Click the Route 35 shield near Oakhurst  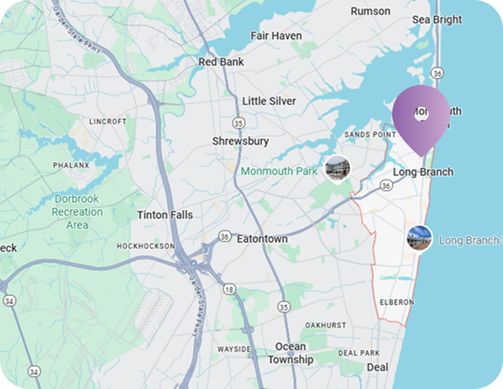(x=284, y=307)
